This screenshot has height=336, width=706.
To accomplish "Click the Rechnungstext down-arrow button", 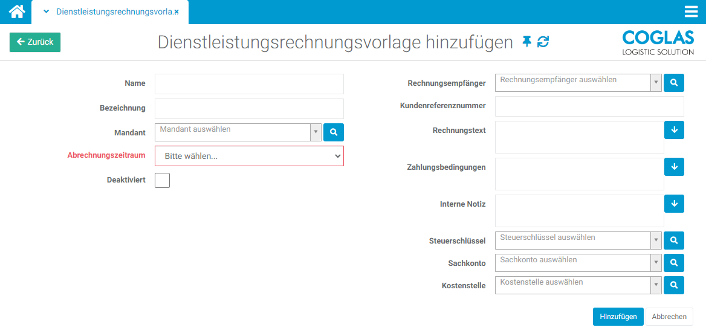I will click(x=673, y=130).
